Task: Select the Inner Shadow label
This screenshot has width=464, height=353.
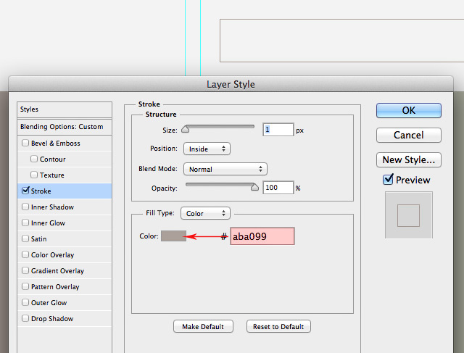Action: (52, 207)
